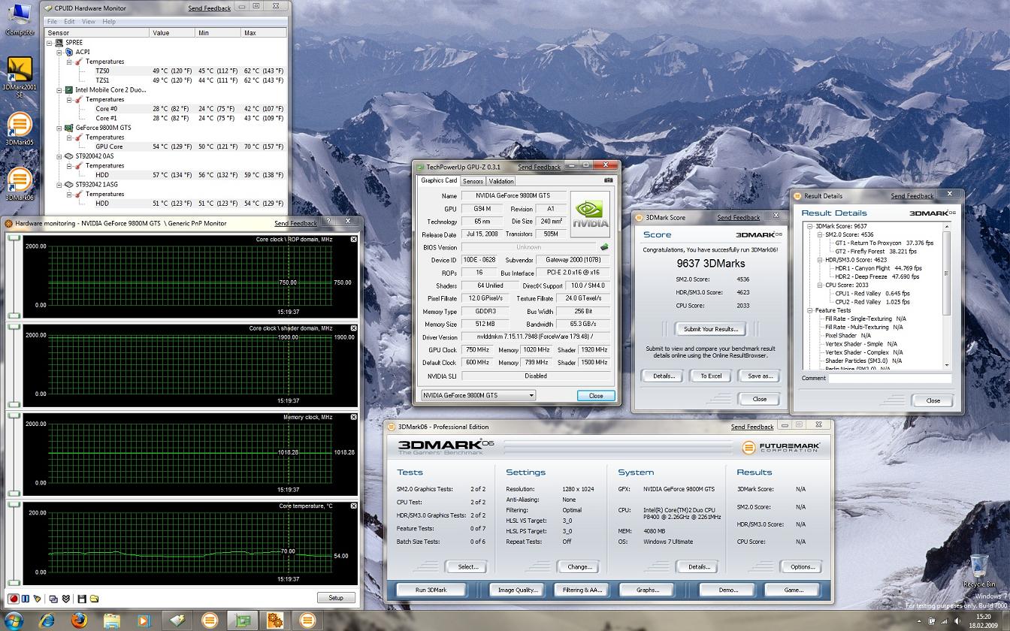Click Save as button in 3DMark Score

759,376
